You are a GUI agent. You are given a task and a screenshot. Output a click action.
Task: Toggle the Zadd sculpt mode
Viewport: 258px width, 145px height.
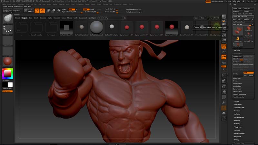86,9
